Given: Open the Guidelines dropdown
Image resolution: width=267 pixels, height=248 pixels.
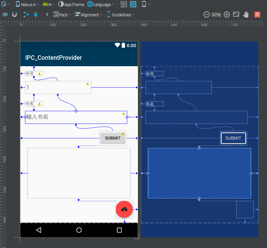Looking at the screenshot, I should (x=121, y=15).
